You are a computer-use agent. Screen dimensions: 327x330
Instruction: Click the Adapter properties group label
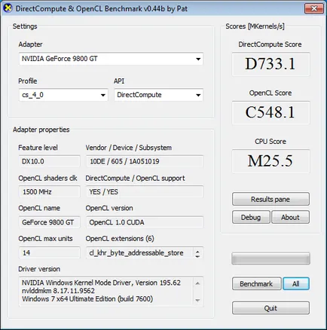point(41,130)
